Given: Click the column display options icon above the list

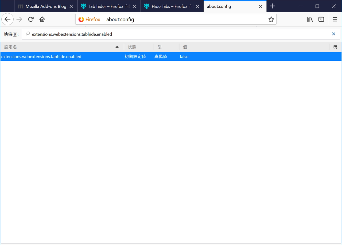Looking at the screenshot, I should (x=335, y=46).
